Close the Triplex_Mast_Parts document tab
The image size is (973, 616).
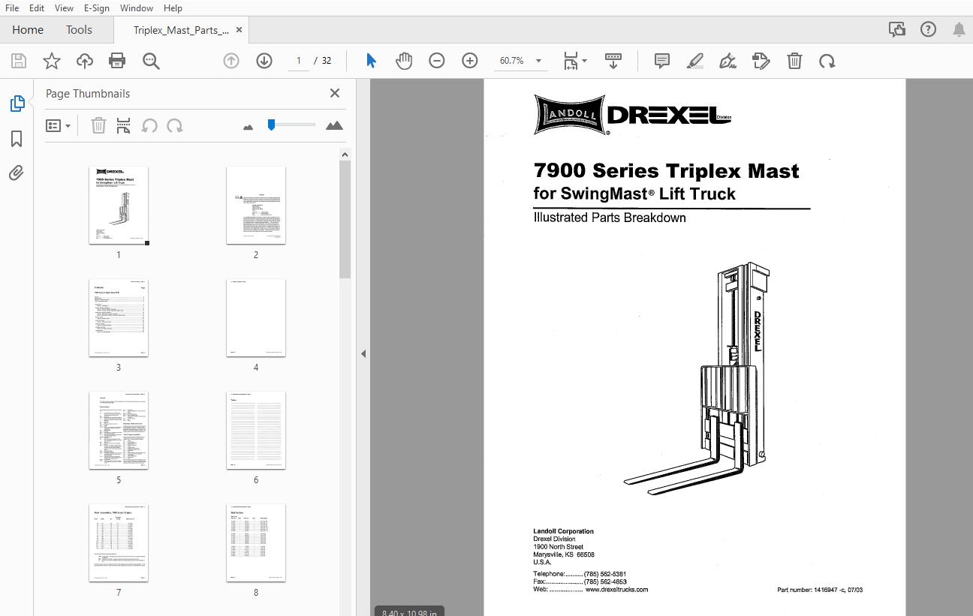coord(239,31)
